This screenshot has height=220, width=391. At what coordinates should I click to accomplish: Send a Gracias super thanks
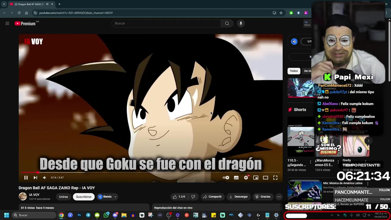[x=263, y=197]
